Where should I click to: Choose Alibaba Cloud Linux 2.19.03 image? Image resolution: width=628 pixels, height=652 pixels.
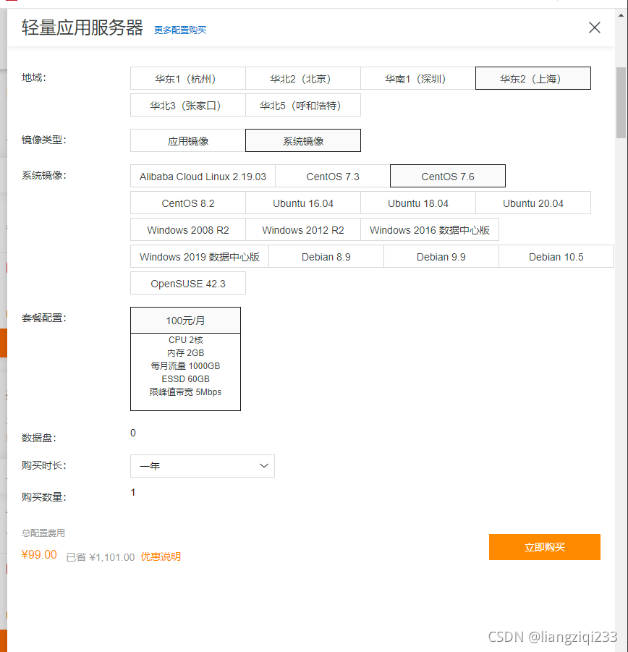click(203, 177)
